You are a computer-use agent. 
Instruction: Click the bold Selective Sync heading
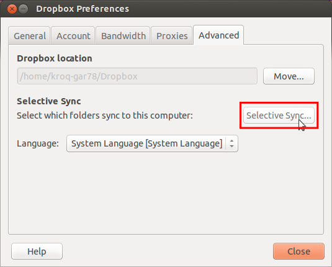click(48, 101)
